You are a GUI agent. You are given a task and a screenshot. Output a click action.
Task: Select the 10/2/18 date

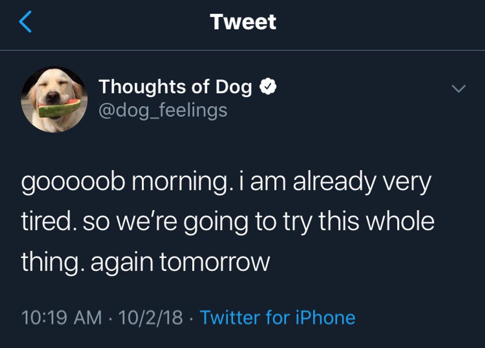[x=152, y=317]
